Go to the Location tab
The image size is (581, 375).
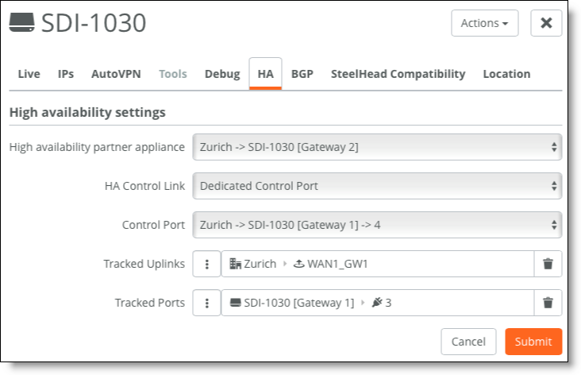click(506, 74)
